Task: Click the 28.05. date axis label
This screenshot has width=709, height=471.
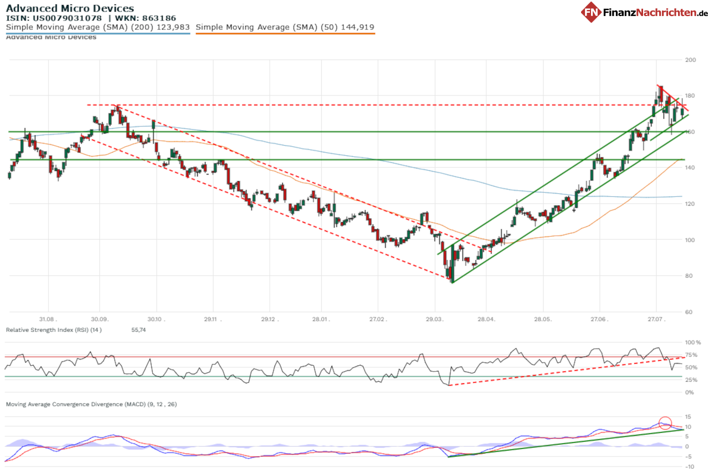Action: click(x=543, y=319)
